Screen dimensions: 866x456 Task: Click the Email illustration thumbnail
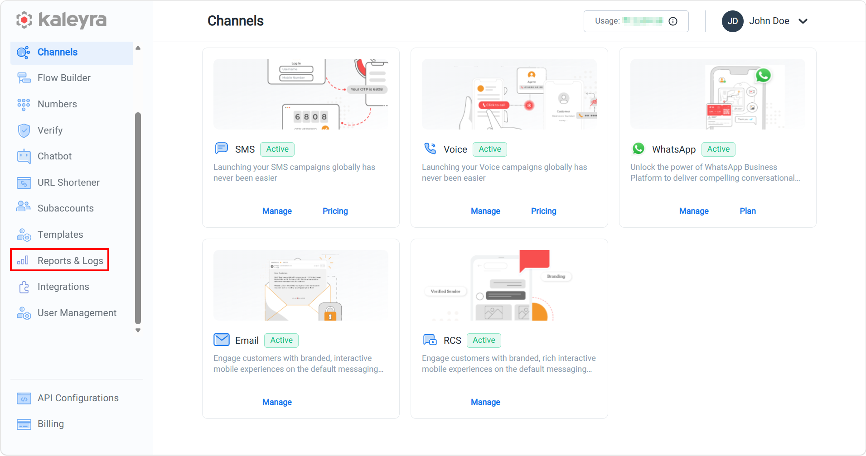301,285
